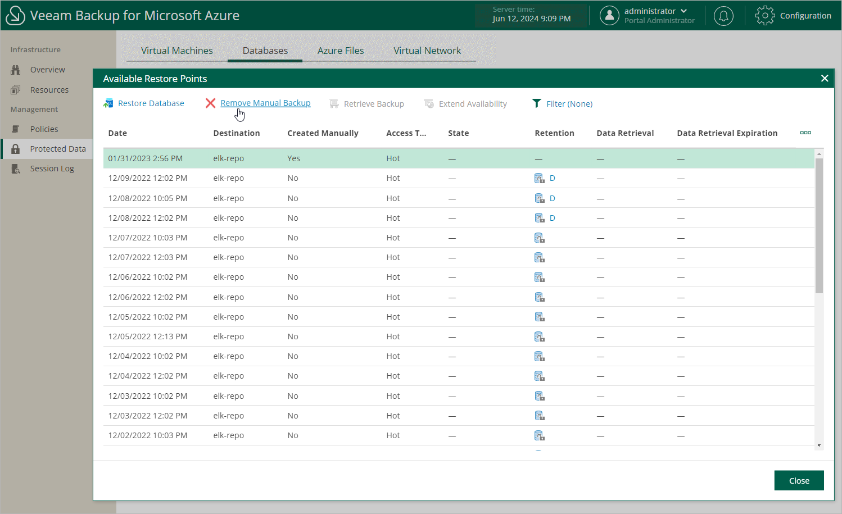Click retention icon for 12/09/2022 12:02 PM row

(540, 179)
